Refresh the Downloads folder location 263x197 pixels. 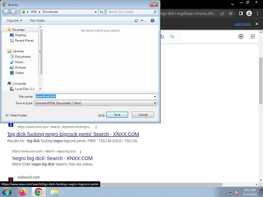[101, 12]
